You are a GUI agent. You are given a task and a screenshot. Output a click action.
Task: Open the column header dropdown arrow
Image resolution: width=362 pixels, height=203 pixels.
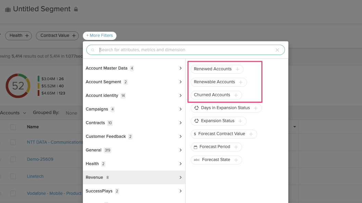coord(295,127)
